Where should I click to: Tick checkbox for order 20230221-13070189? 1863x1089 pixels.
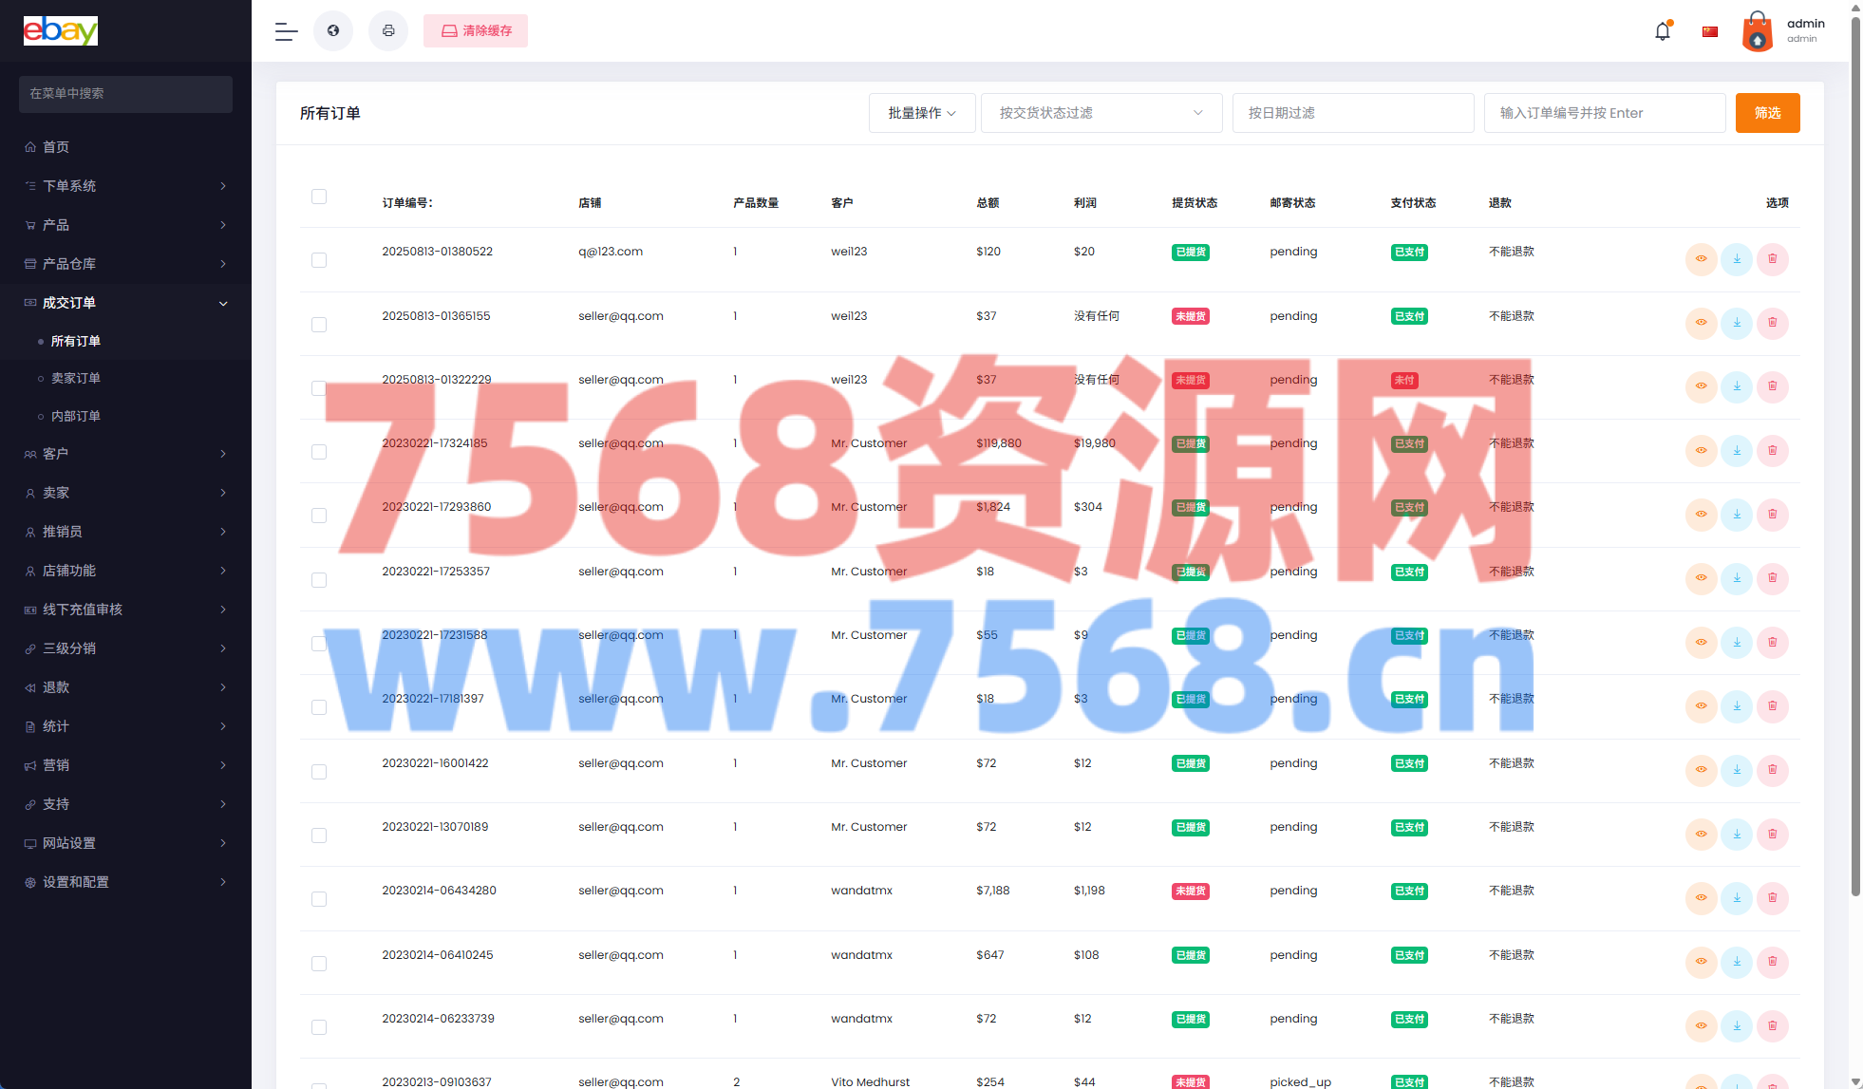point(319,836)
